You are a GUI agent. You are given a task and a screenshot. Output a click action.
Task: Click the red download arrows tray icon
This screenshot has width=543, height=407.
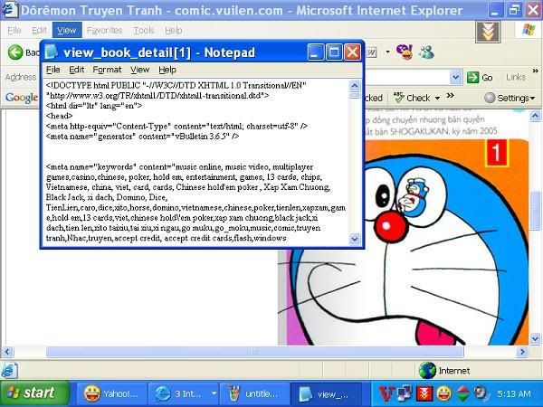click(424, 393)
